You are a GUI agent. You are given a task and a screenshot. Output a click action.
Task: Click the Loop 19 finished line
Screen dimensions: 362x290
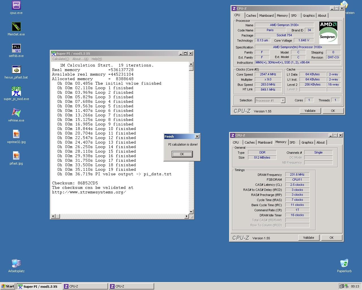[x=96, y=169]
